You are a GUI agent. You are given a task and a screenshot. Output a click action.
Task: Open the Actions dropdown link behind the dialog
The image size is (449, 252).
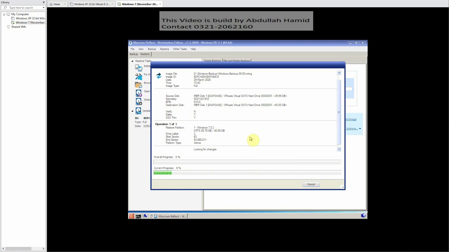pyautogui.click(x=353, y=128)
